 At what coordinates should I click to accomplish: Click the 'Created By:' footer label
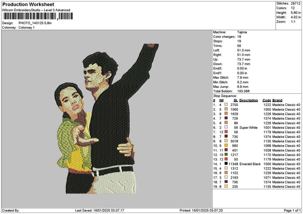(11, 210)
